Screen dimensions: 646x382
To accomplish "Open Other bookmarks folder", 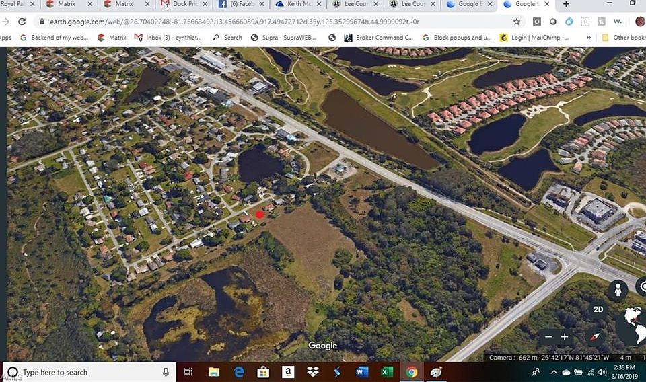I will point(624,38).
